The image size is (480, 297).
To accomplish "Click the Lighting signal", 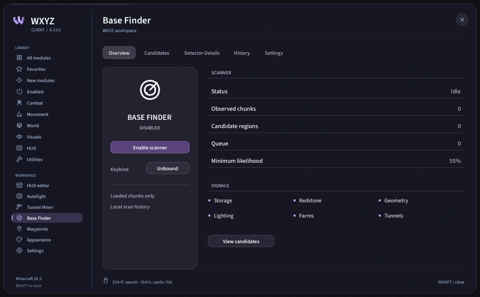I will (221, 215).
